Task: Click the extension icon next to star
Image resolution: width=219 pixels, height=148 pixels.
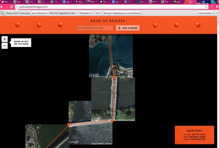Action: tap(212, 7)
